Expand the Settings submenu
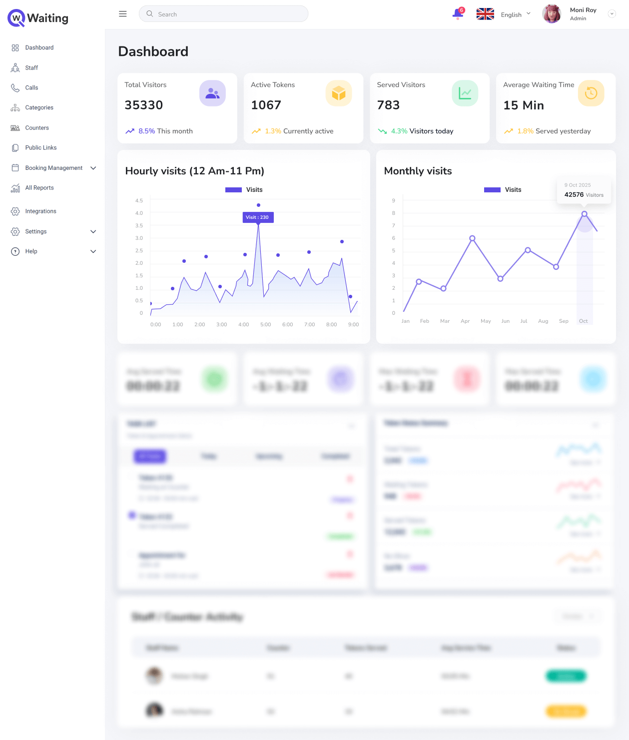The height and width of the screenshot is (740, 629). pos(93,232)
